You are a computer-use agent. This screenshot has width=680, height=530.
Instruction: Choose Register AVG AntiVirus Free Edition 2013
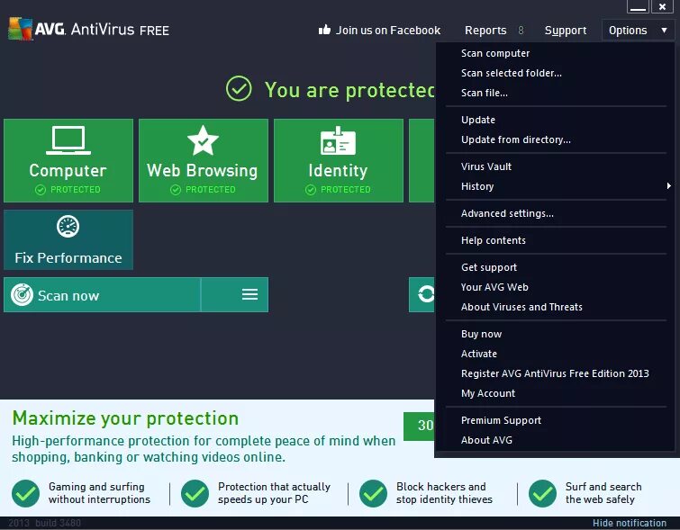[555, 374]
